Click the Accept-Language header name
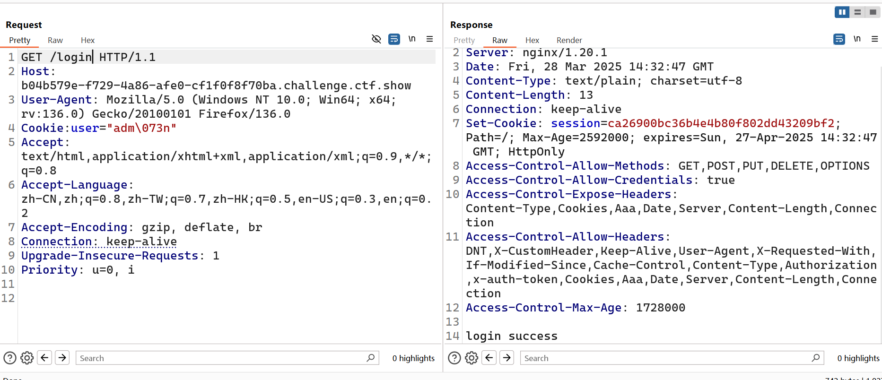This screenshot has width=882, height=380. click(x=74, y=185)
